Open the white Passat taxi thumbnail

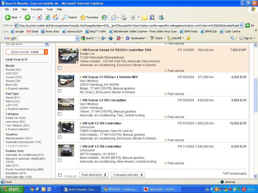[69, 56]
